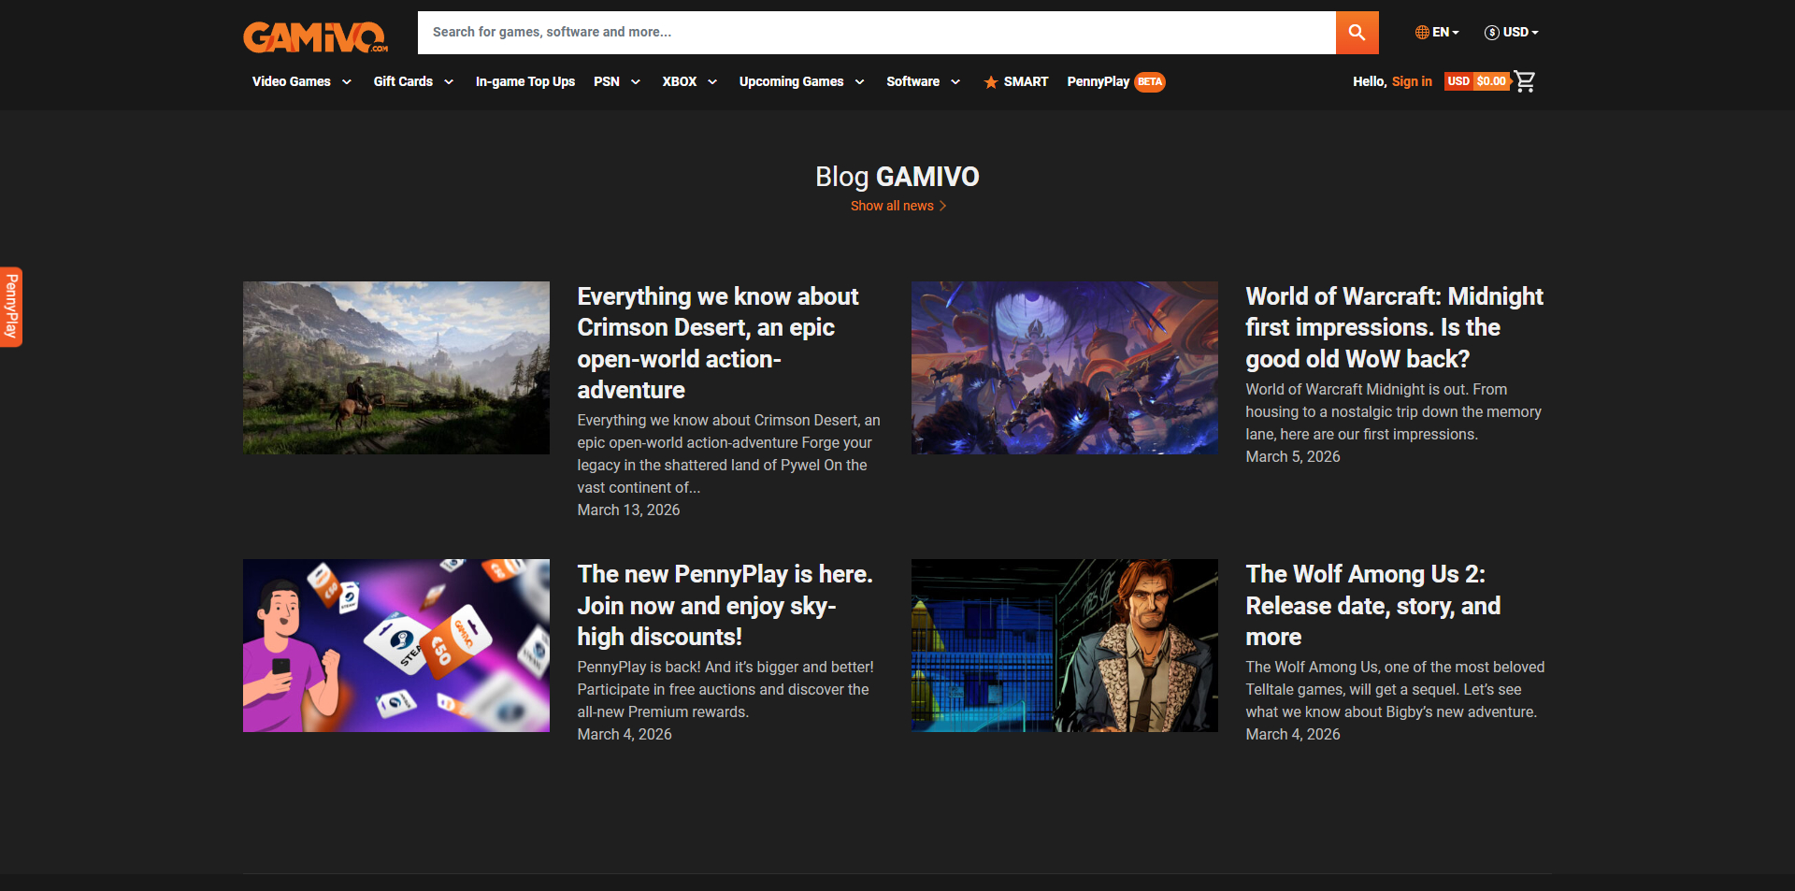Expand the Gift Cards dropdown arrow
Screen dimensions: 1795x891
click(x=449, y=82)
